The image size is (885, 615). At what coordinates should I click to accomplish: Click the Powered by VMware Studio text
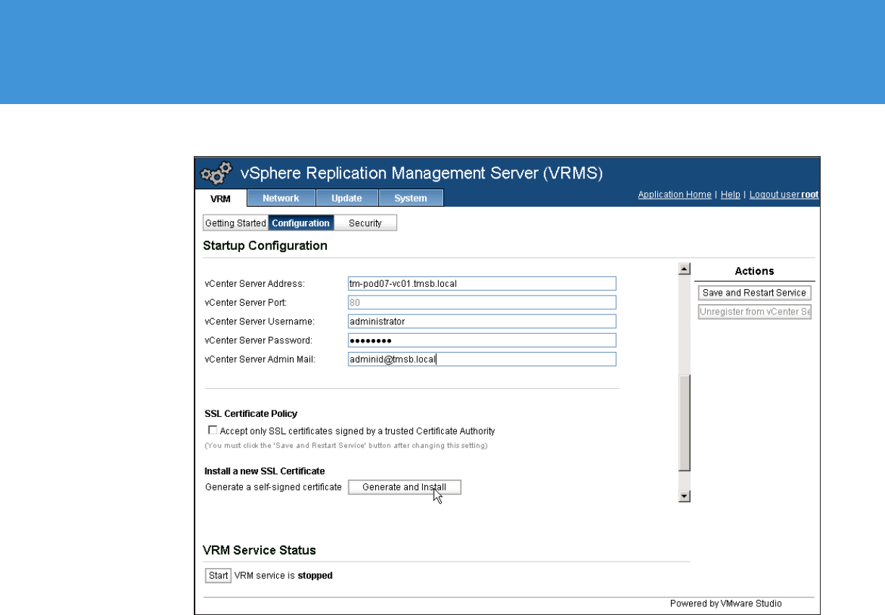(x=726, y=603)
